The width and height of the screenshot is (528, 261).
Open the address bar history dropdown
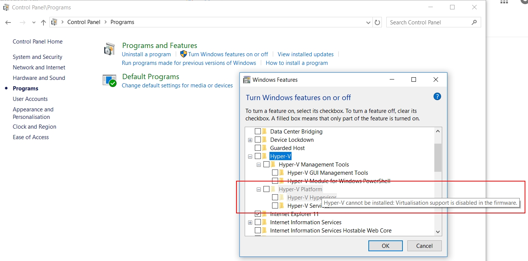pos(368,22)
